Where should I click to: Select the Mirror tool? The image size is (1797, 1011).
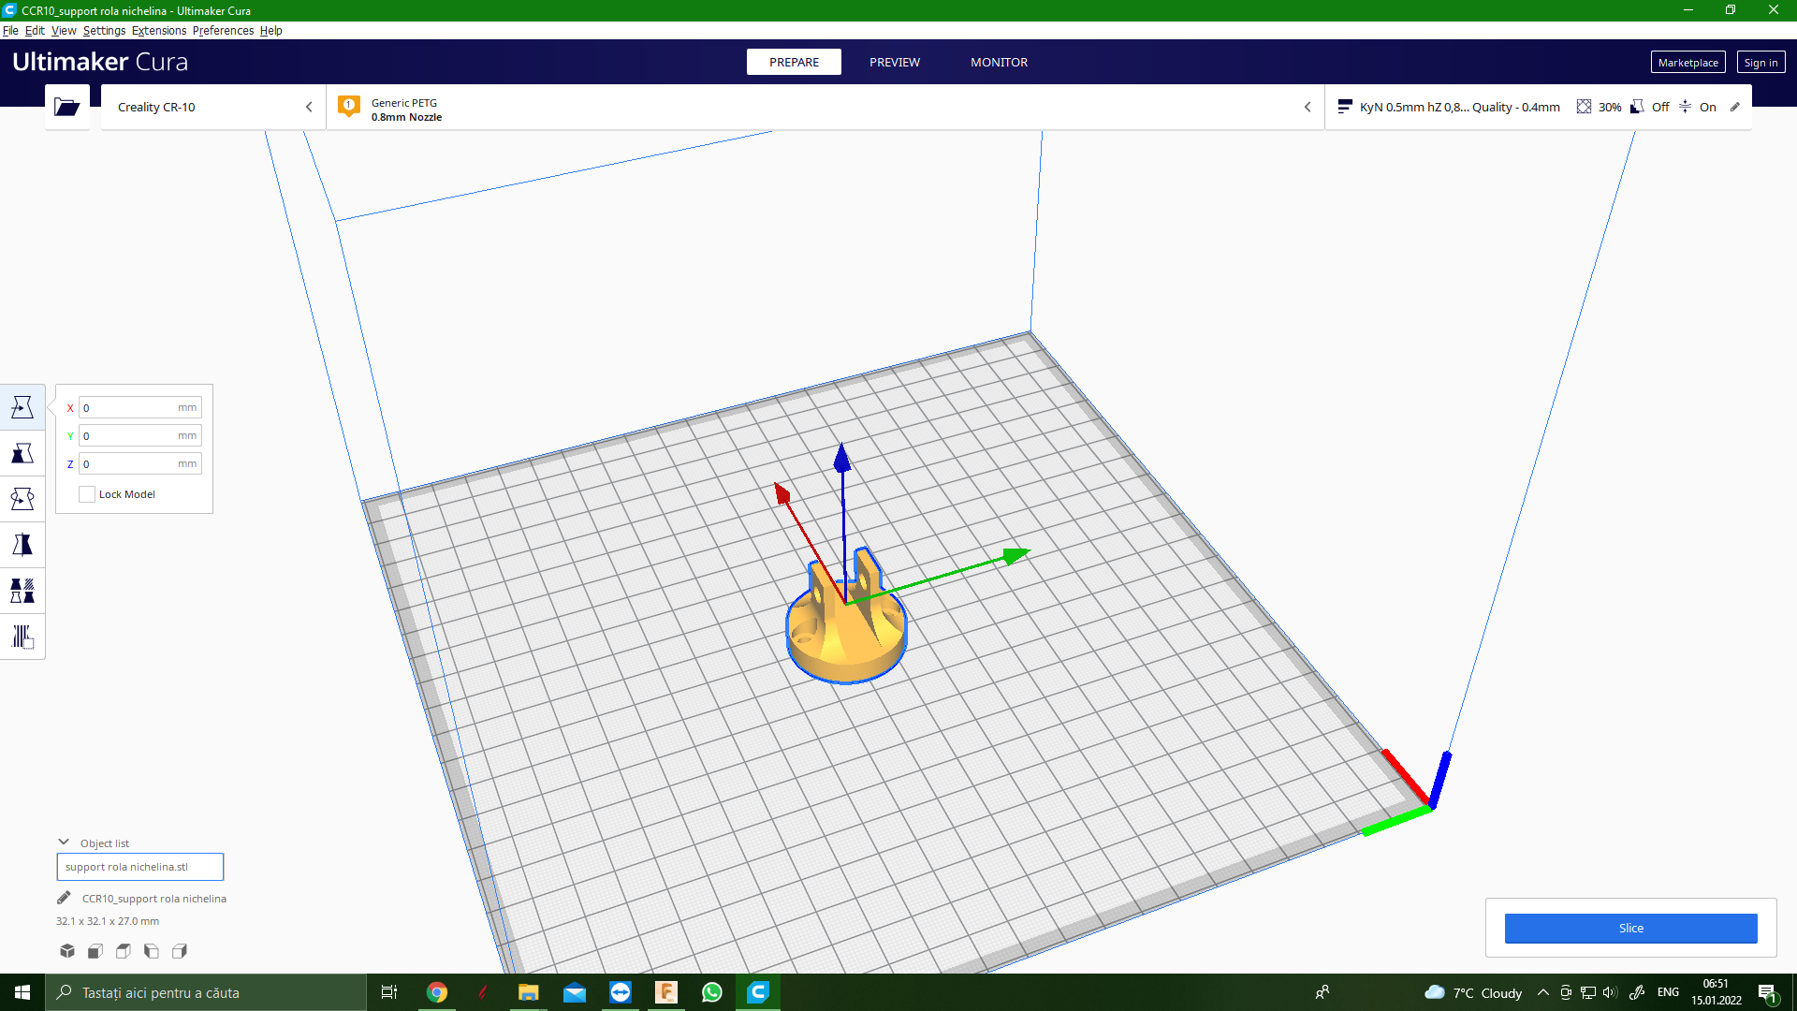[22, 545]
